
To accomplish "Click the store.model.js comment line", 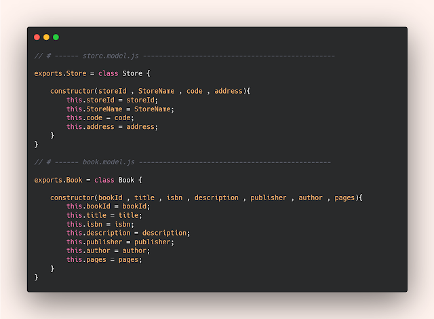I will pyautogui.click(x=184, y=55).
